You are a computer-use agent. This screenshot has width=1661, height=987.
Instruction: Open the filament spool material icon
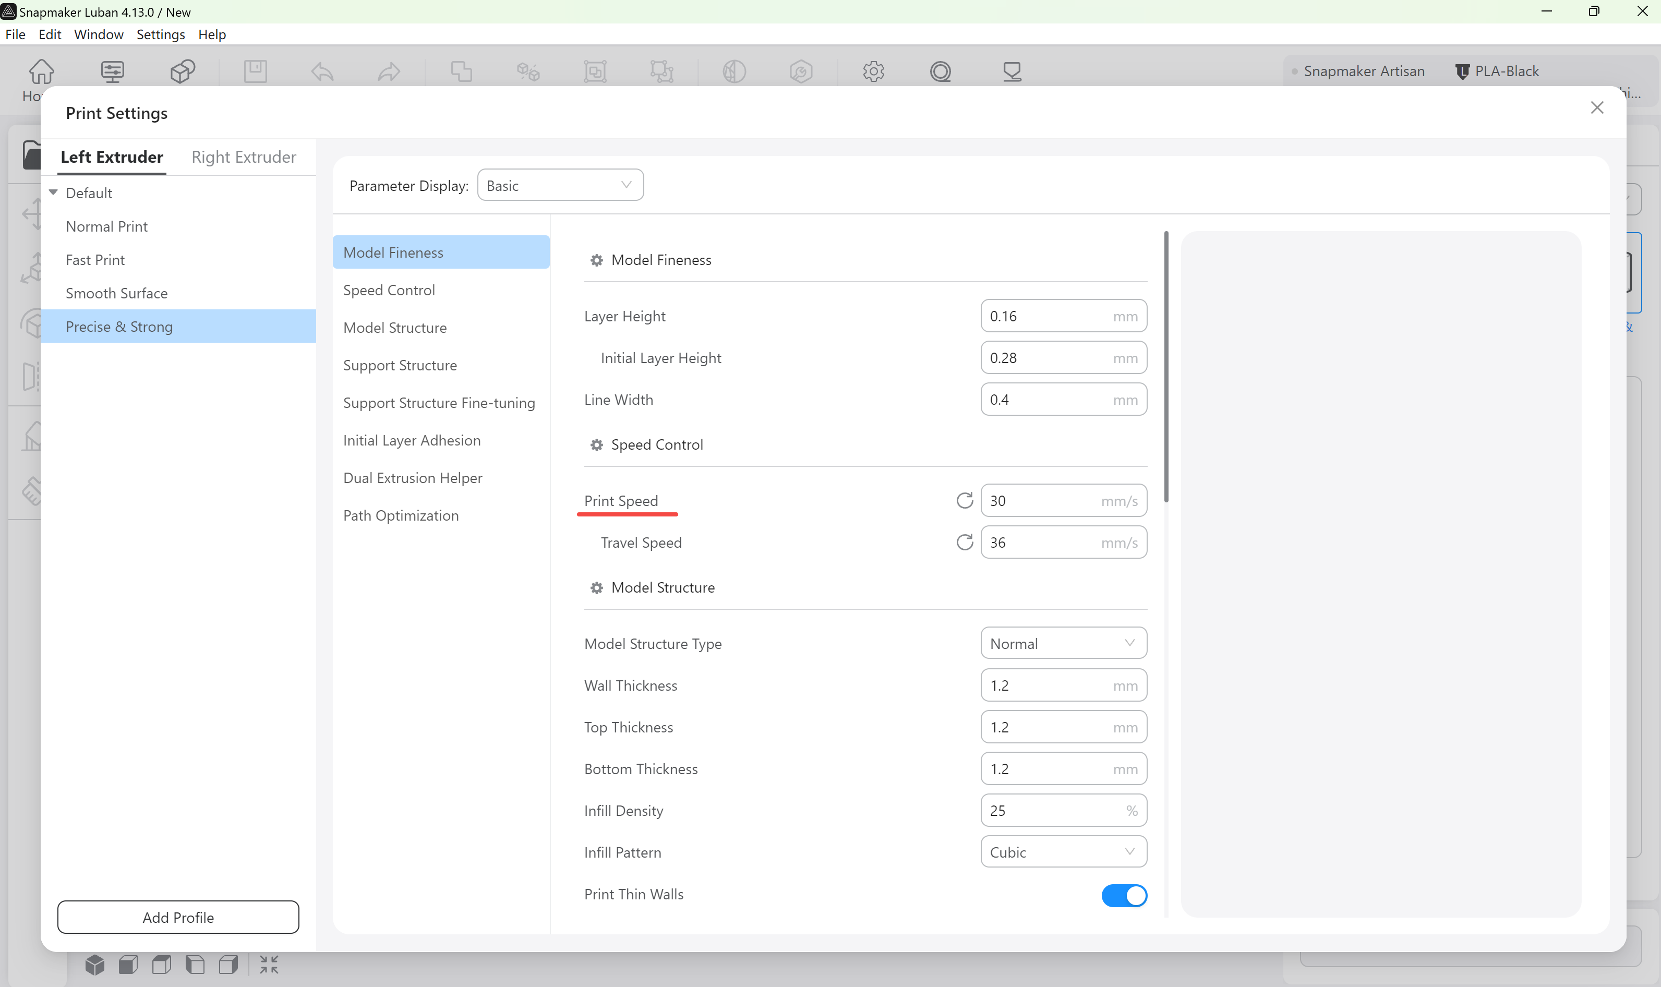(941, 71)
